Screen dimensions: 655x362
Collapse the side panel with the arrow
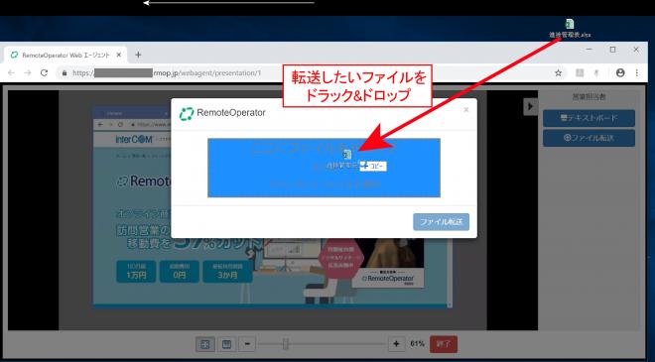530,106
